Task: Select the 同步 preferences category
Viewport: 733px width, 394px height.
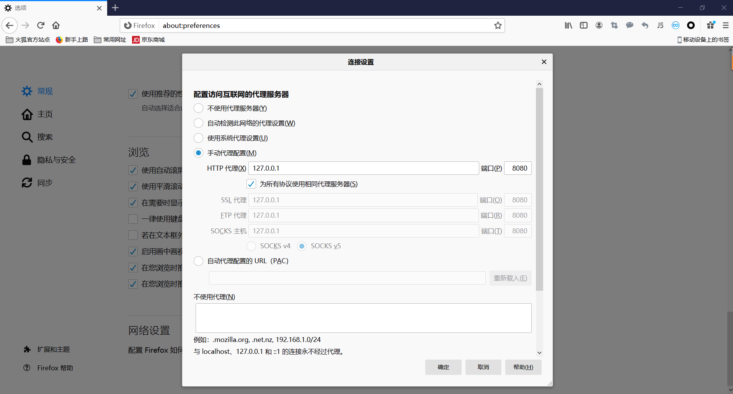Action: click(x=37, y=183)
